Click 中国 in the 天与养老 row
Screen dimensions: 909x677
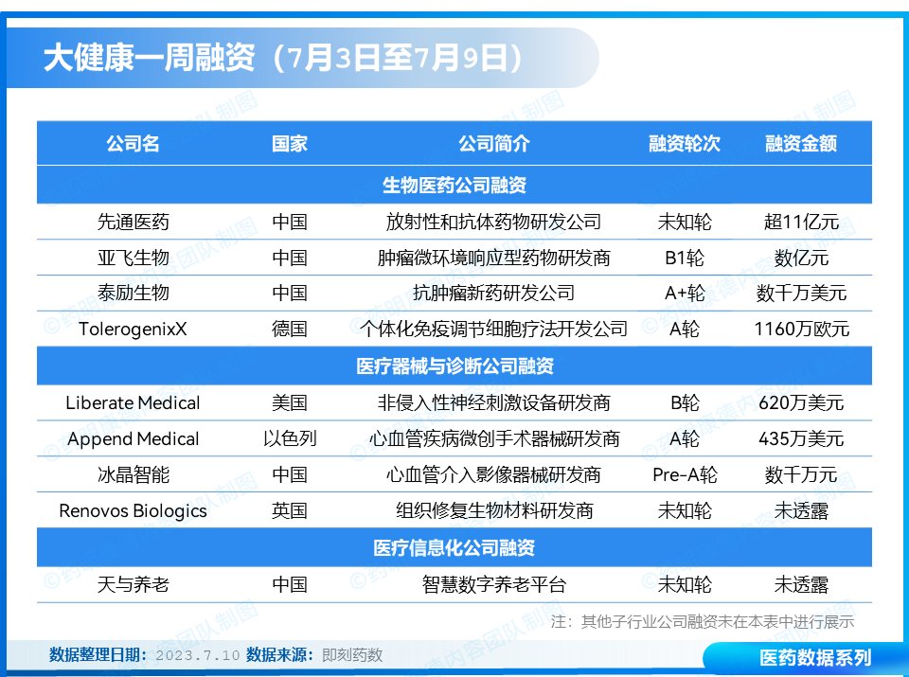(290, 584)
